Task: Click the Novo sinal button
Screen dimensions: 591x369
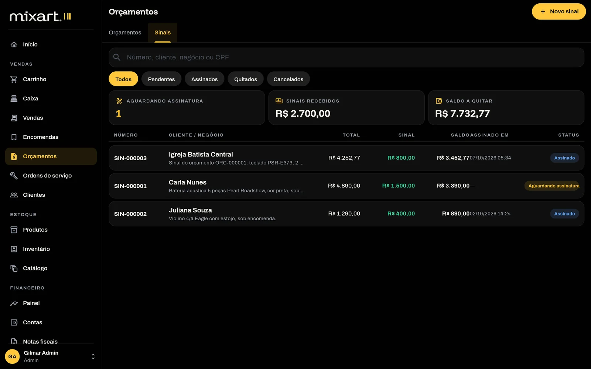Action: (x=559, y=11)
